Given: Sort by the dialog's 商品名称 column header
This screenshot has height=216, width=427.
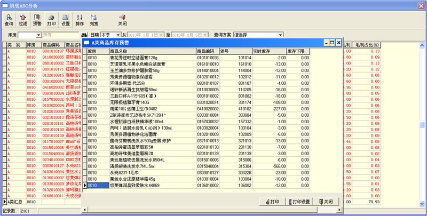Looking at the screenshot, I should pos(153,51).
